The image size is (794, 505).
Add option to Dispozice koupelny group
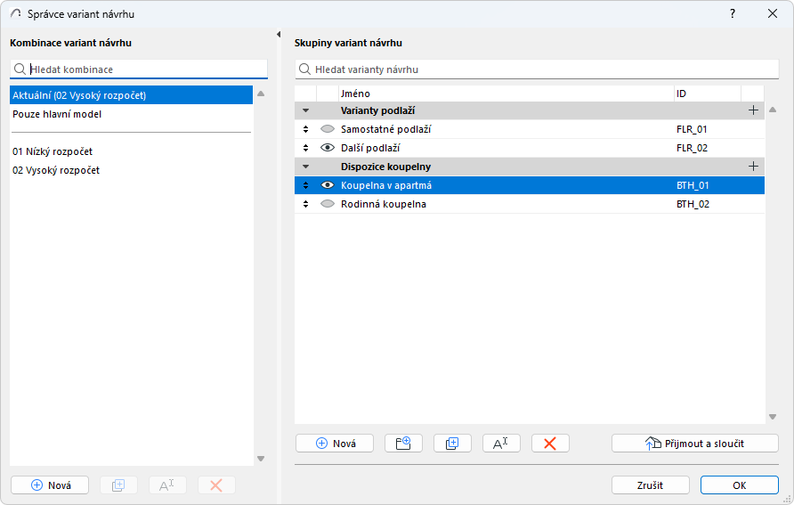(753, 167)
